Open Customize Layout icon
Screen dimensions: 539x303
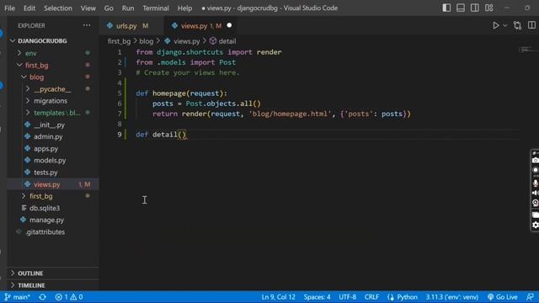click(488, 8)
